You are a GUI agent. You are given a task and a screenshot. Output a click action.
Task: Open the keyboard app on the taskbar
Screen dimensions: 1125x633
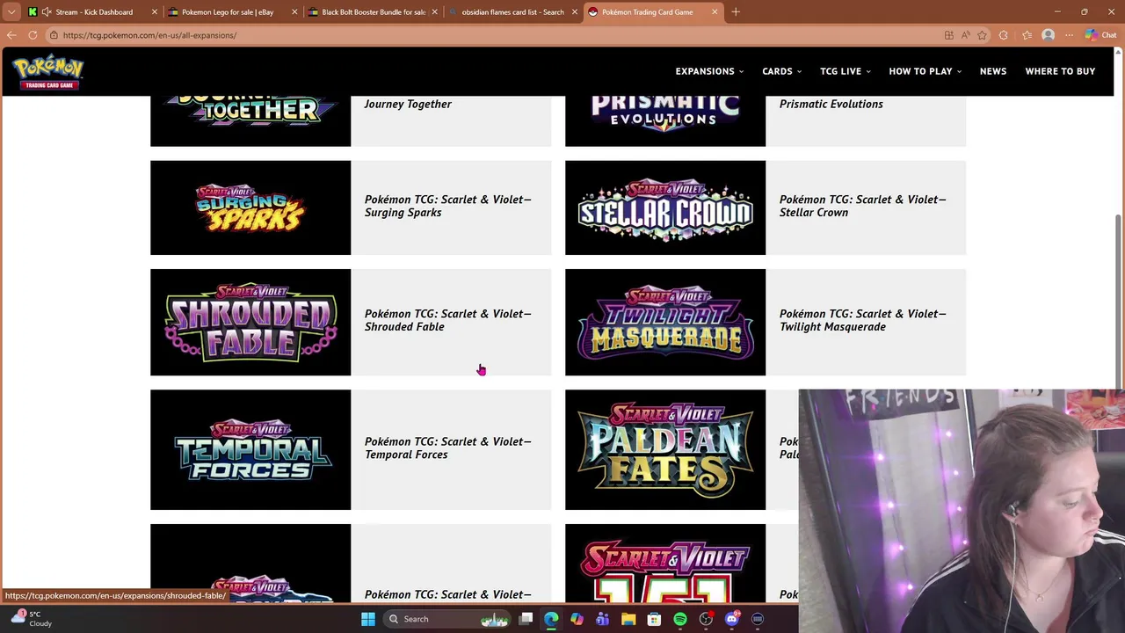click(x=758, y=619)
